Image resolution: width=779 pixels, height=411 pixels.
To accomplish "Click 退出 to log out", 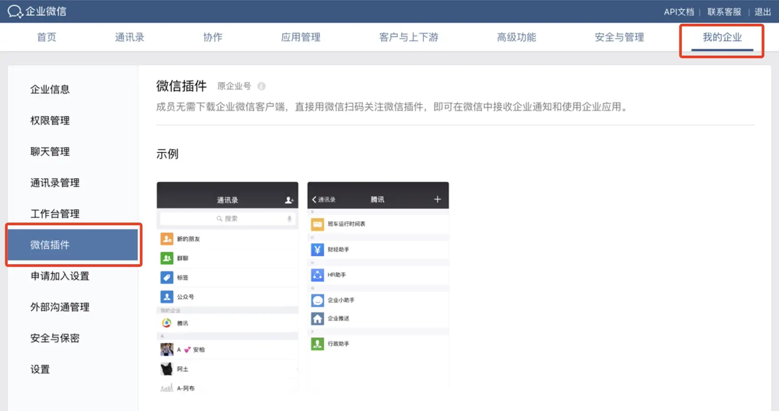I will pyautogui.click(x=763, y=12).
